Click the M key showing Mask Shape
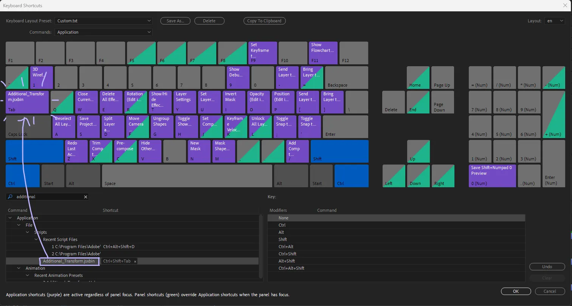572x306 pixels. coord(224,151)
